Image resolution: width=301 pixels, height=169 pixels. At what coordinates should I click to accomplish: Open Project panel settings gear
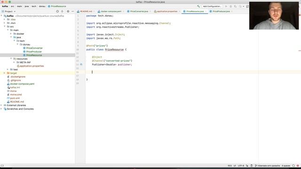68,11
